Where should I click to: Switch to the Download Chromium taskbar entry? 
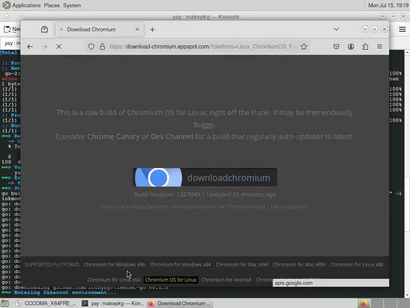[180, 303]
